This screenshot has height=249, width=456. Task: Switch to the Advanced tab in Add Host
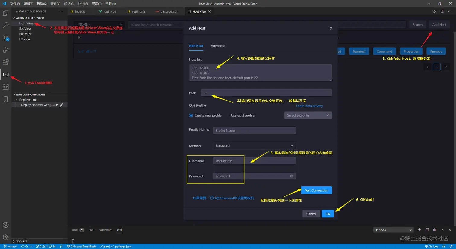tap(218, 46)
